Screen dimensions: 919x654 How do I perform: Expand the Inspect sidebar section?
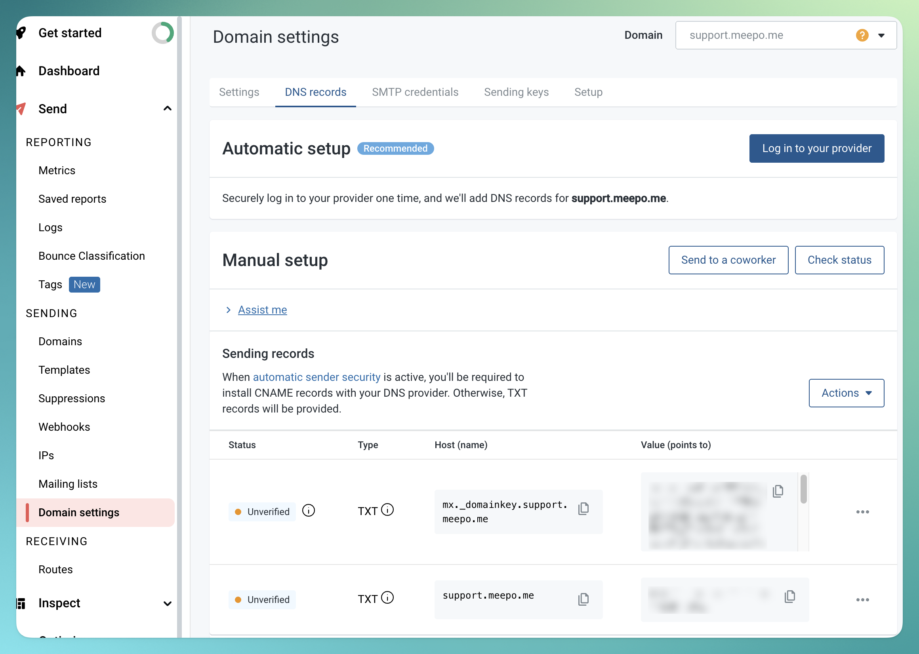(x=167, y=603)
